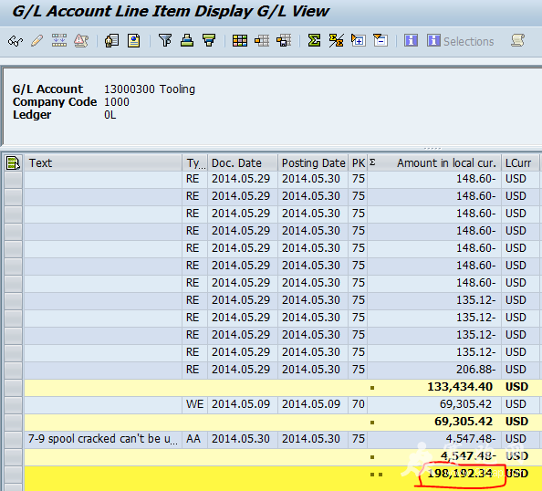Select the first row's selection box

pyautogui.click(x=14, y=180)
